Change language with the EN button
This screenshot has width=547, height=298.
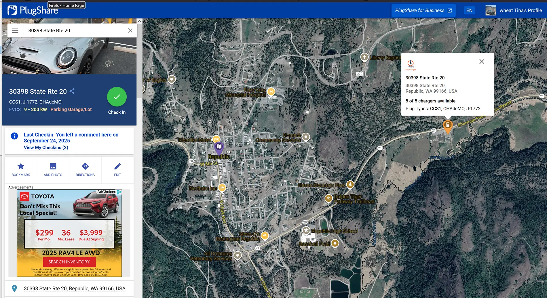(x=469, y=11)
